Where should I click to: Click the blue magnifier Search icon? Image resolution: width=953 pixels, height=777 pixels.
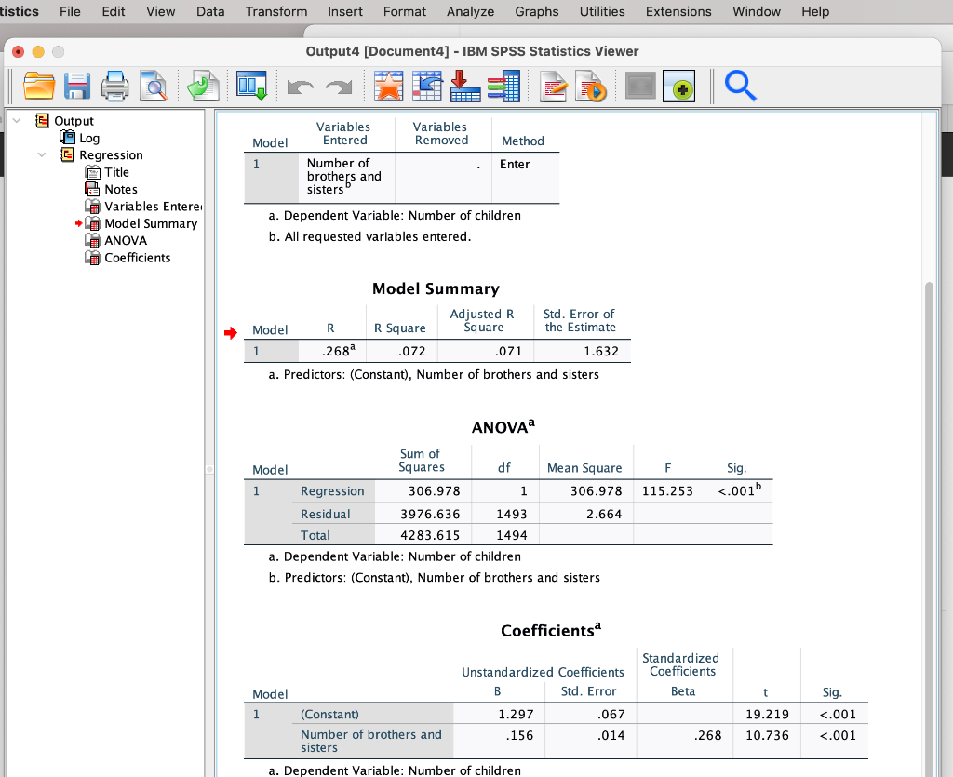(x=740, y=86)
